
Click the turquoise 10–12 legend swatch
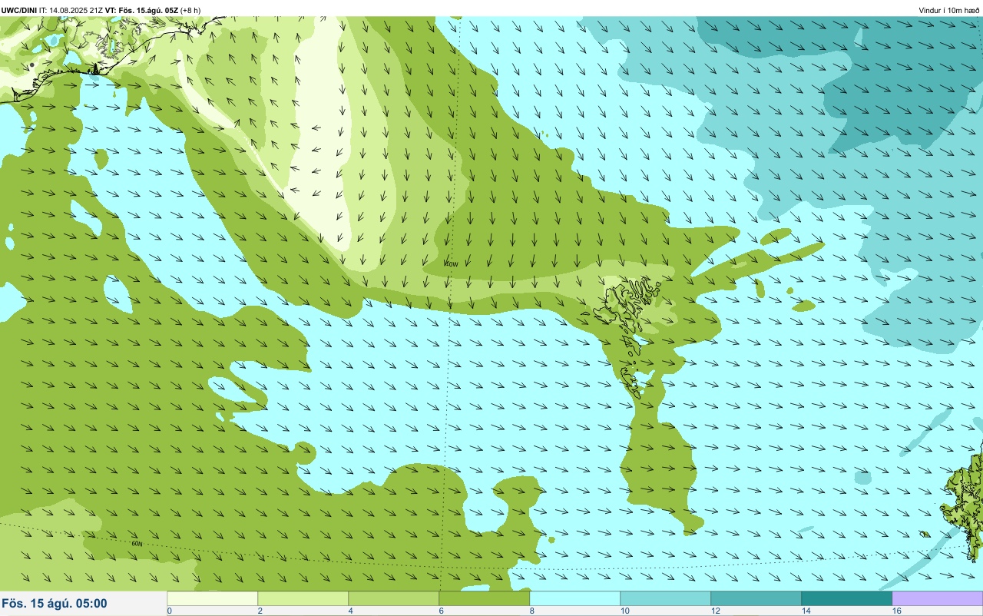click(x=666, y=598)
